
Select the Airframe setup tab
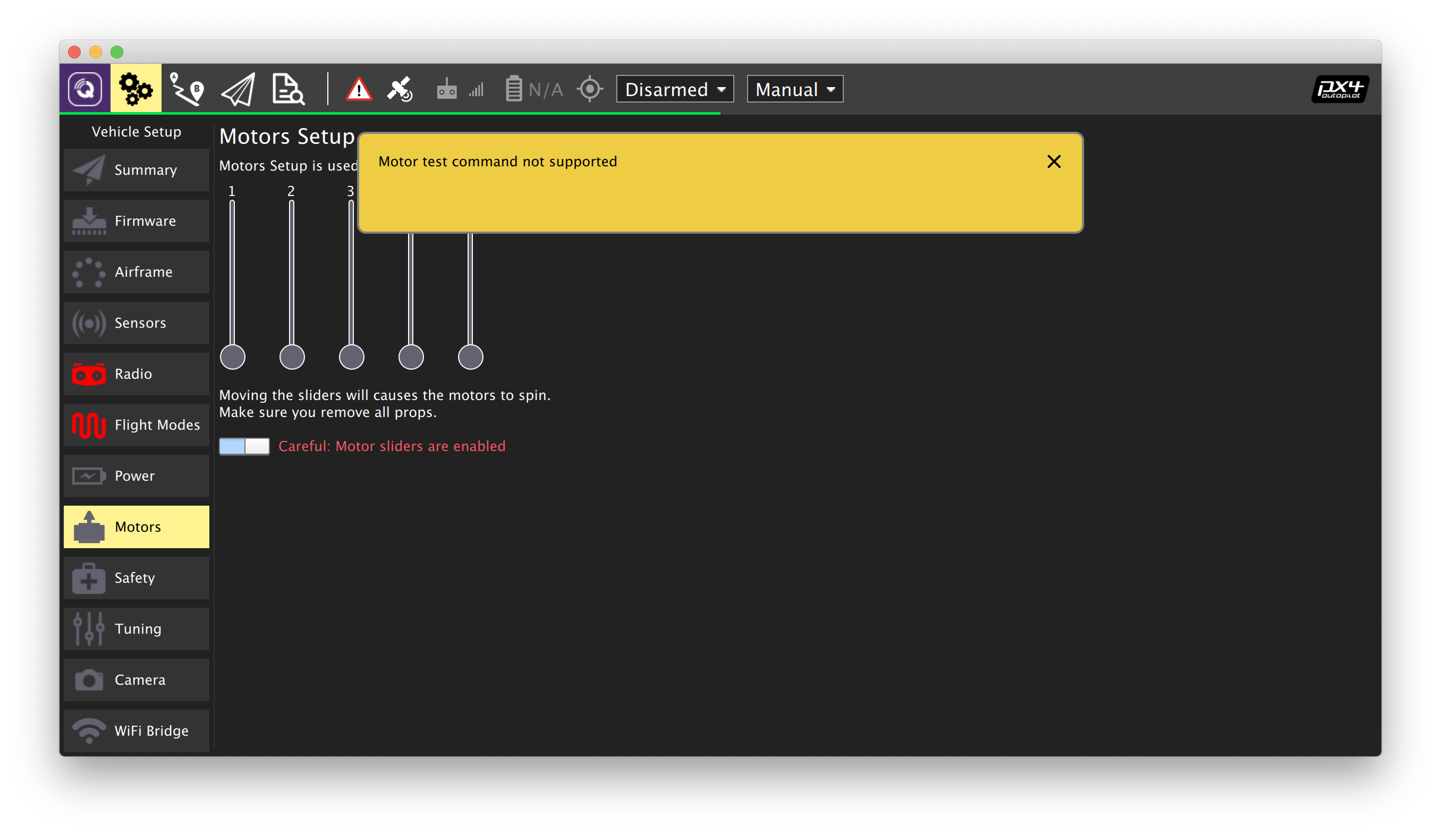click(x=136, y=272)
